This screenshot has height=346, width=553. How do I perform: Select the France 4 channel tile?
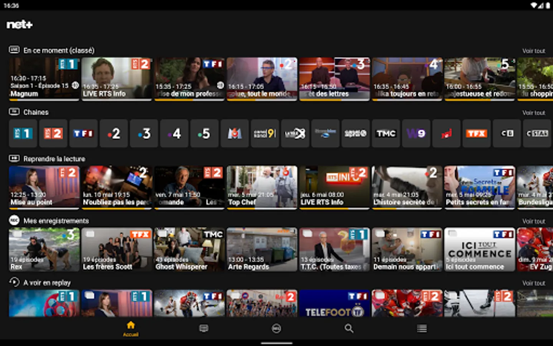[174, 133]
